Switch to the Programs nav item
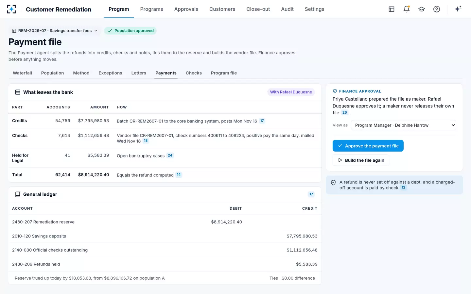Viewport: 471px width, 294px height. click(151, 9)
